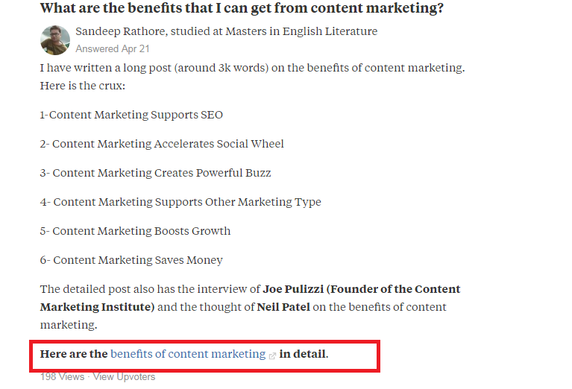
Task: Click the credential 'Masters in English Literature'
Action: [301, 31]
